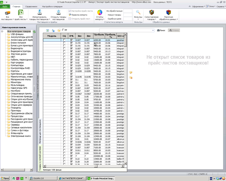
Task: Click the uTorrent quick launch icon
Action: coord(14,178)
